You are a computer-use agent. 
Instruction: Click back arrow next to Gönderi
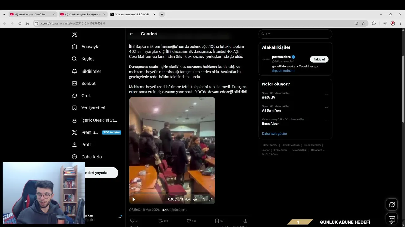pos(131,34)
